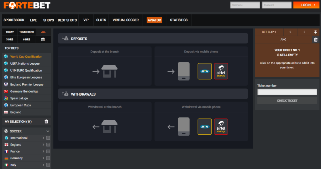321x169 pixels.
Task: Launch the AVIATOR game tab
Action: [154, 20]
